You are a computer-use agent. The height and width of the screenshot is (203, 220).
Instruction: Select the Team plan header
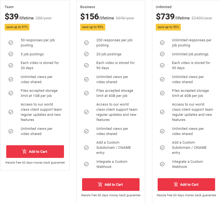pyautogui.click(x=9, y=7)
